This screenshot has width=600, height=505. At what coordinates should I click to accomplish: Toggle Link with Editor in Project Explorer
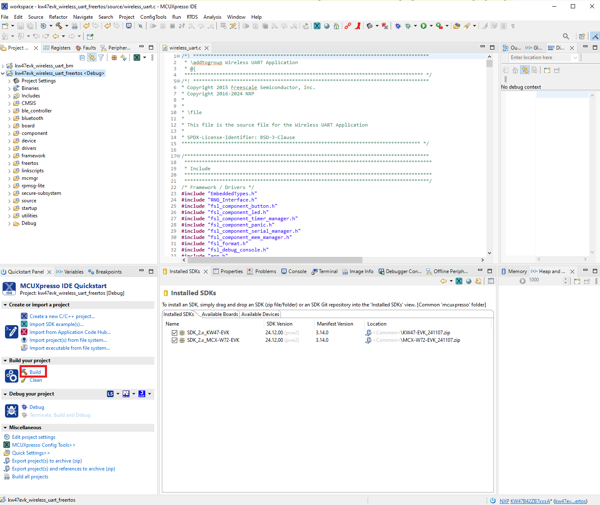click(x=92, y=57)
